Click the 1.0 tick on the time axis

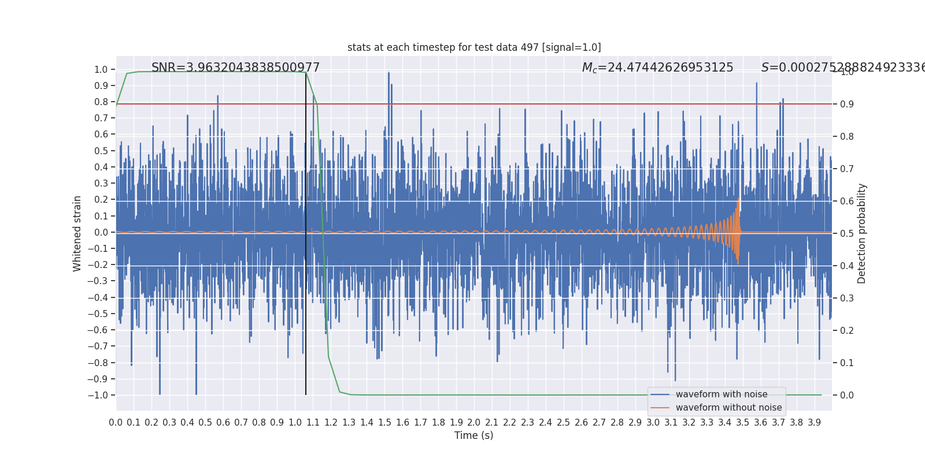point(295,423)
